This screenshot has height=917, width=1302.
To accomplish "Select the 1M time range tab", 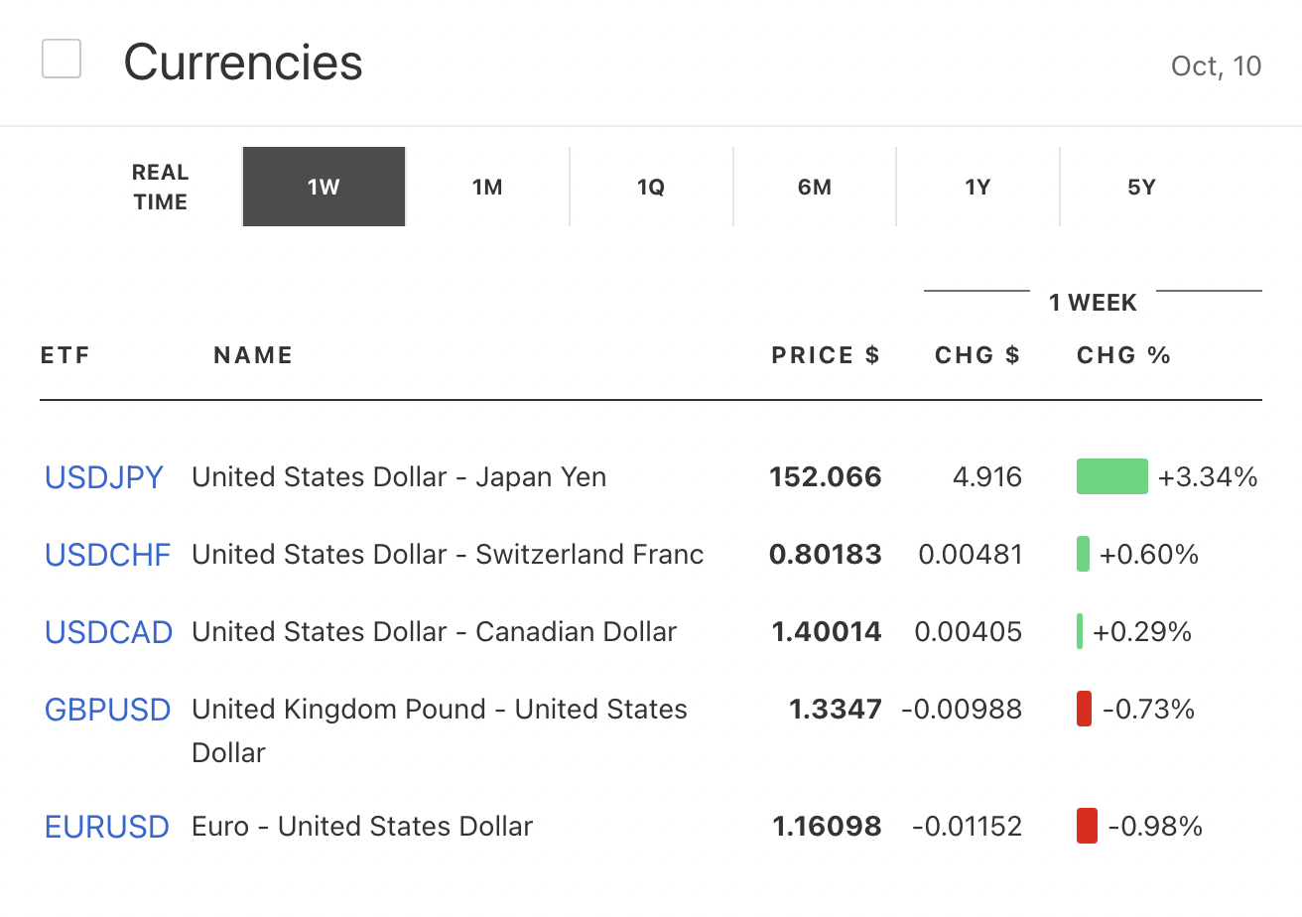I will pyautogui.click(x=487, y=187).
